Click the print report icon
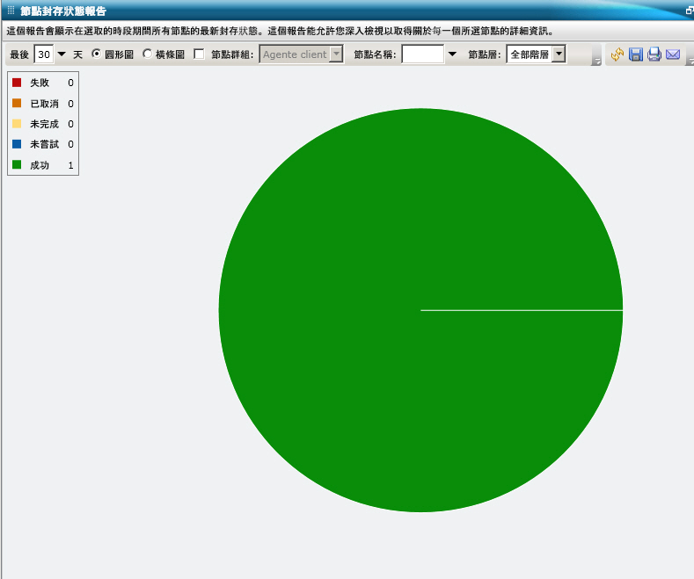The image size is (694, 579). [654, 54]
